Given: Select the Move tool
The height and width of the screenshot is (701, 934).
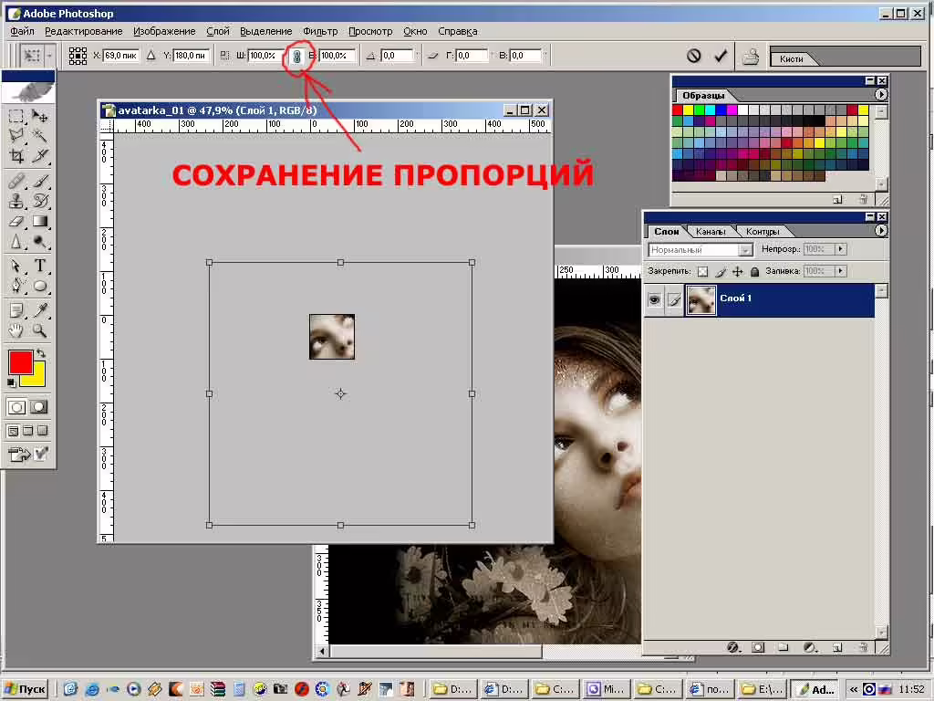Looking at the screenshot, I should tap(40, 116).
